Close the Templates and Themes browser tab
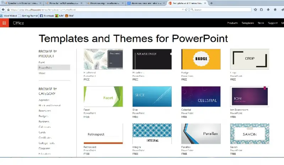 205,3
